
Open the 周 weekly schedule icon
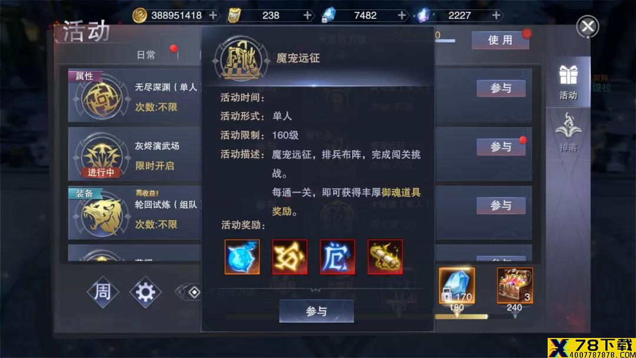[x=102, y=292]
